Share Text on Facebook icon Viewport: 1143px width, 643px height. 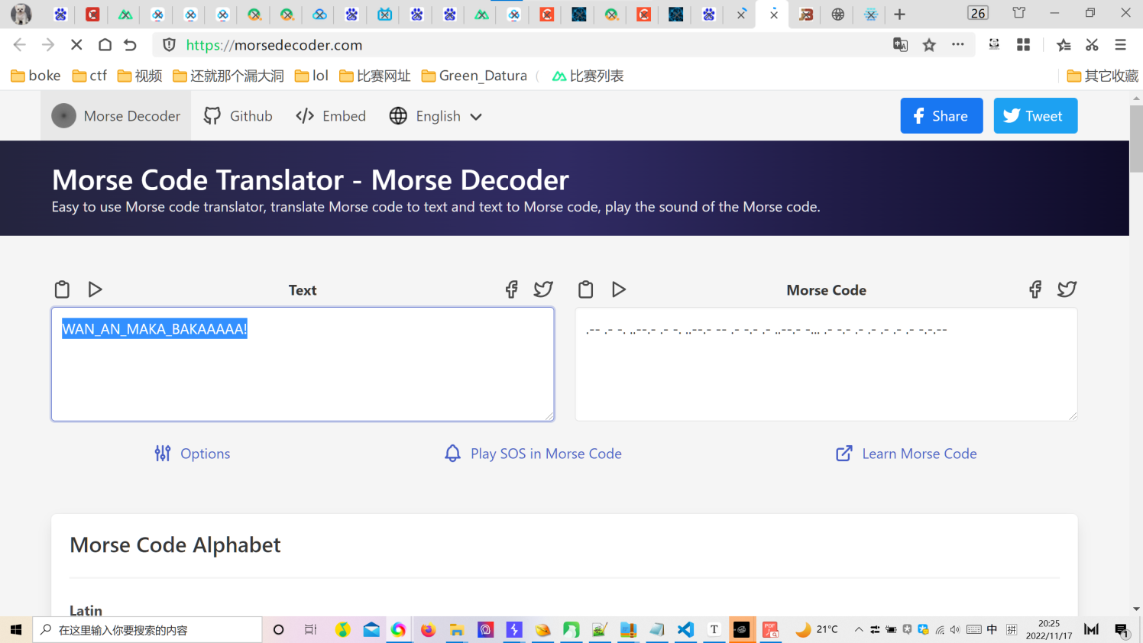(511, 289)
